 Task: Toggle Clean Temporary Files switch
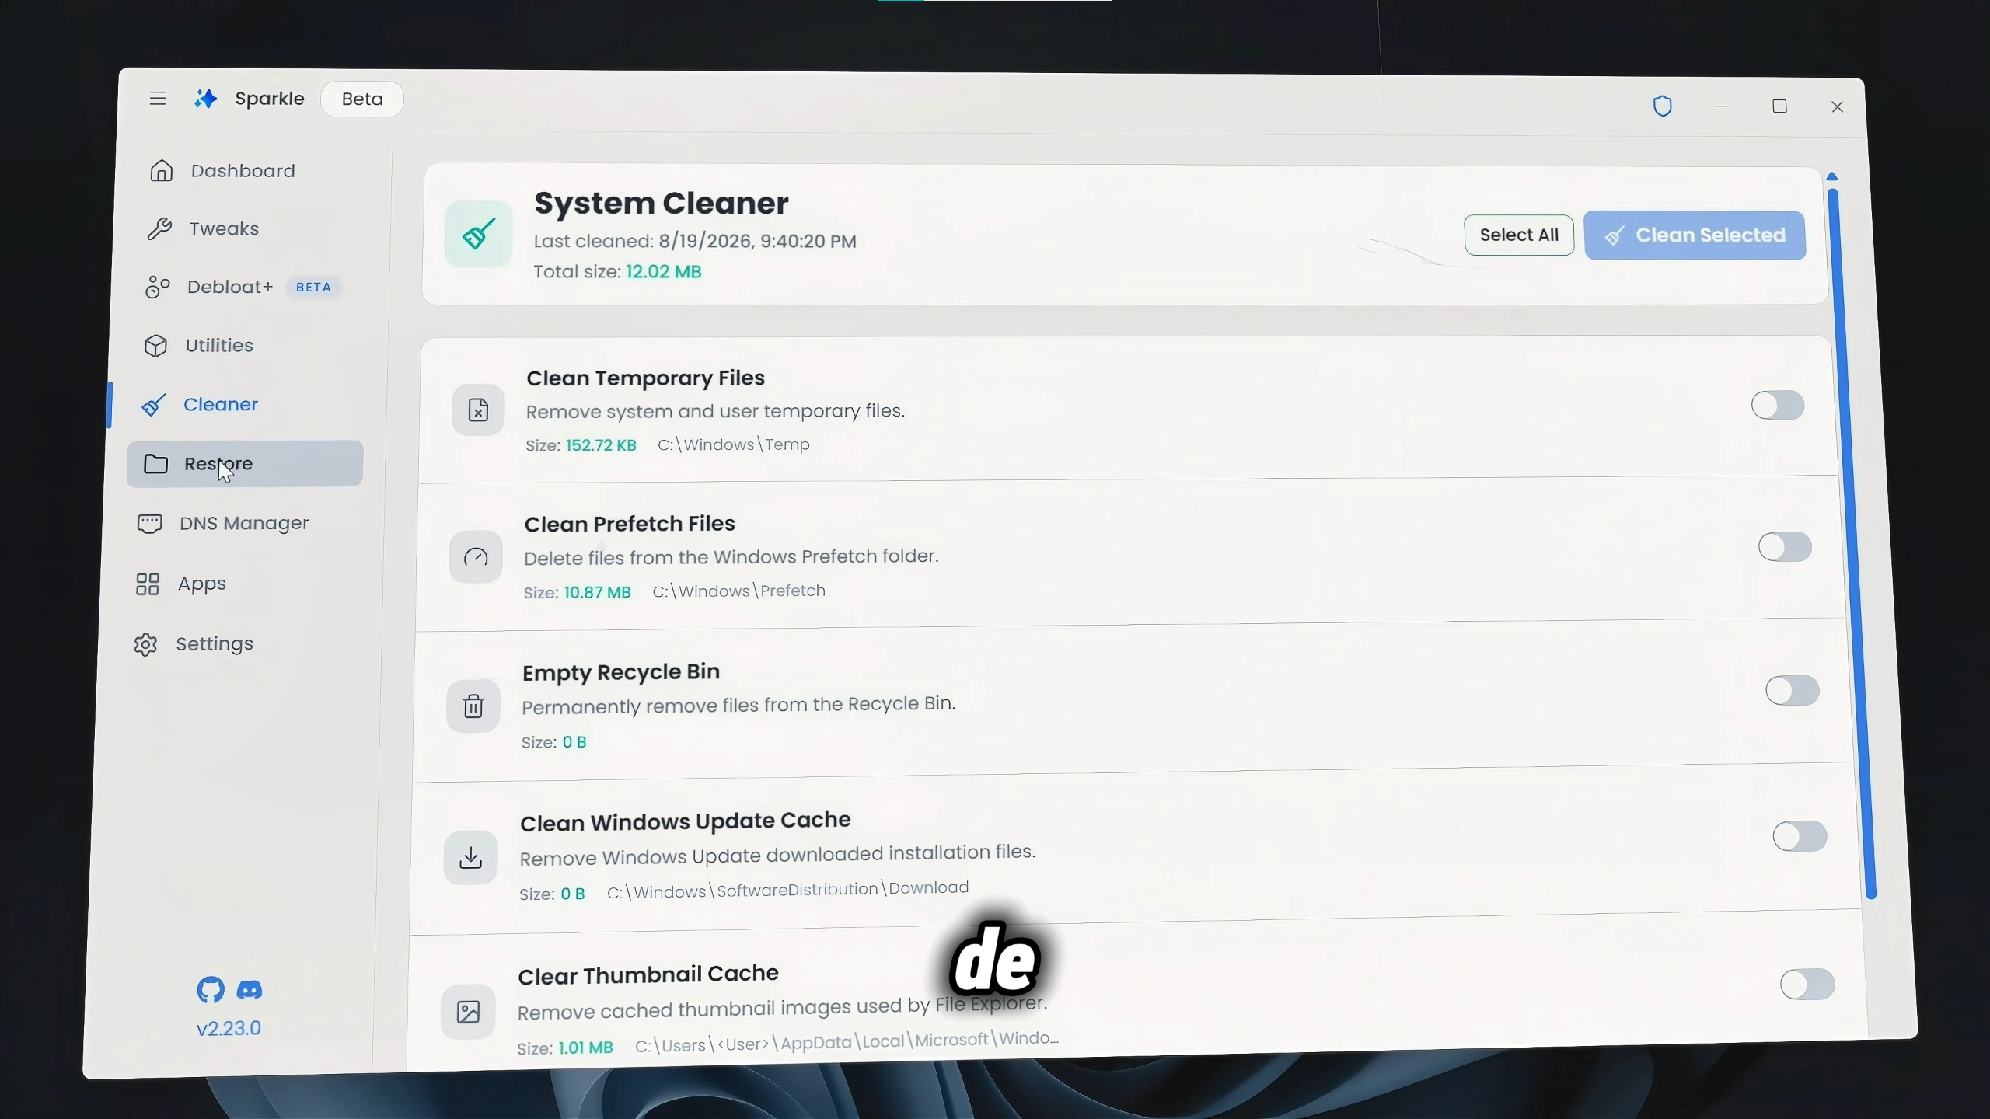1778,405
